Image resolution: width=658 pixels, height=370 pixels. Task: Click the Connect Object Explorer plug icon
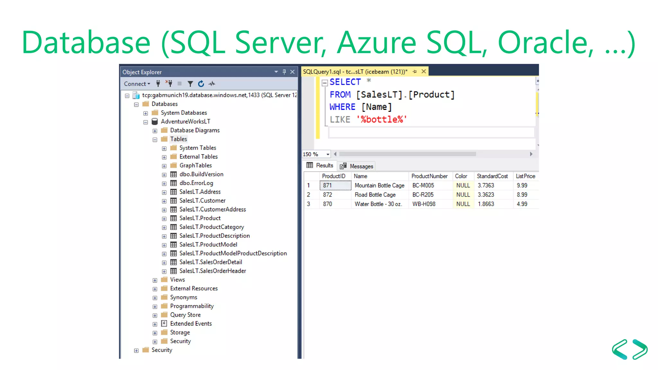(158, 84)
